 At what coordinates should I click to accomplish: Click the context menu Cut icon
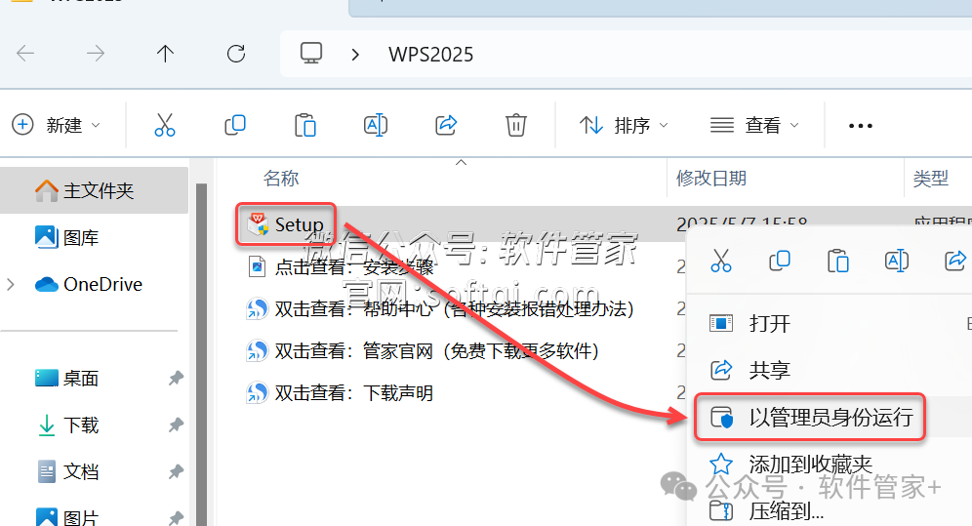(x=721, y=261)
